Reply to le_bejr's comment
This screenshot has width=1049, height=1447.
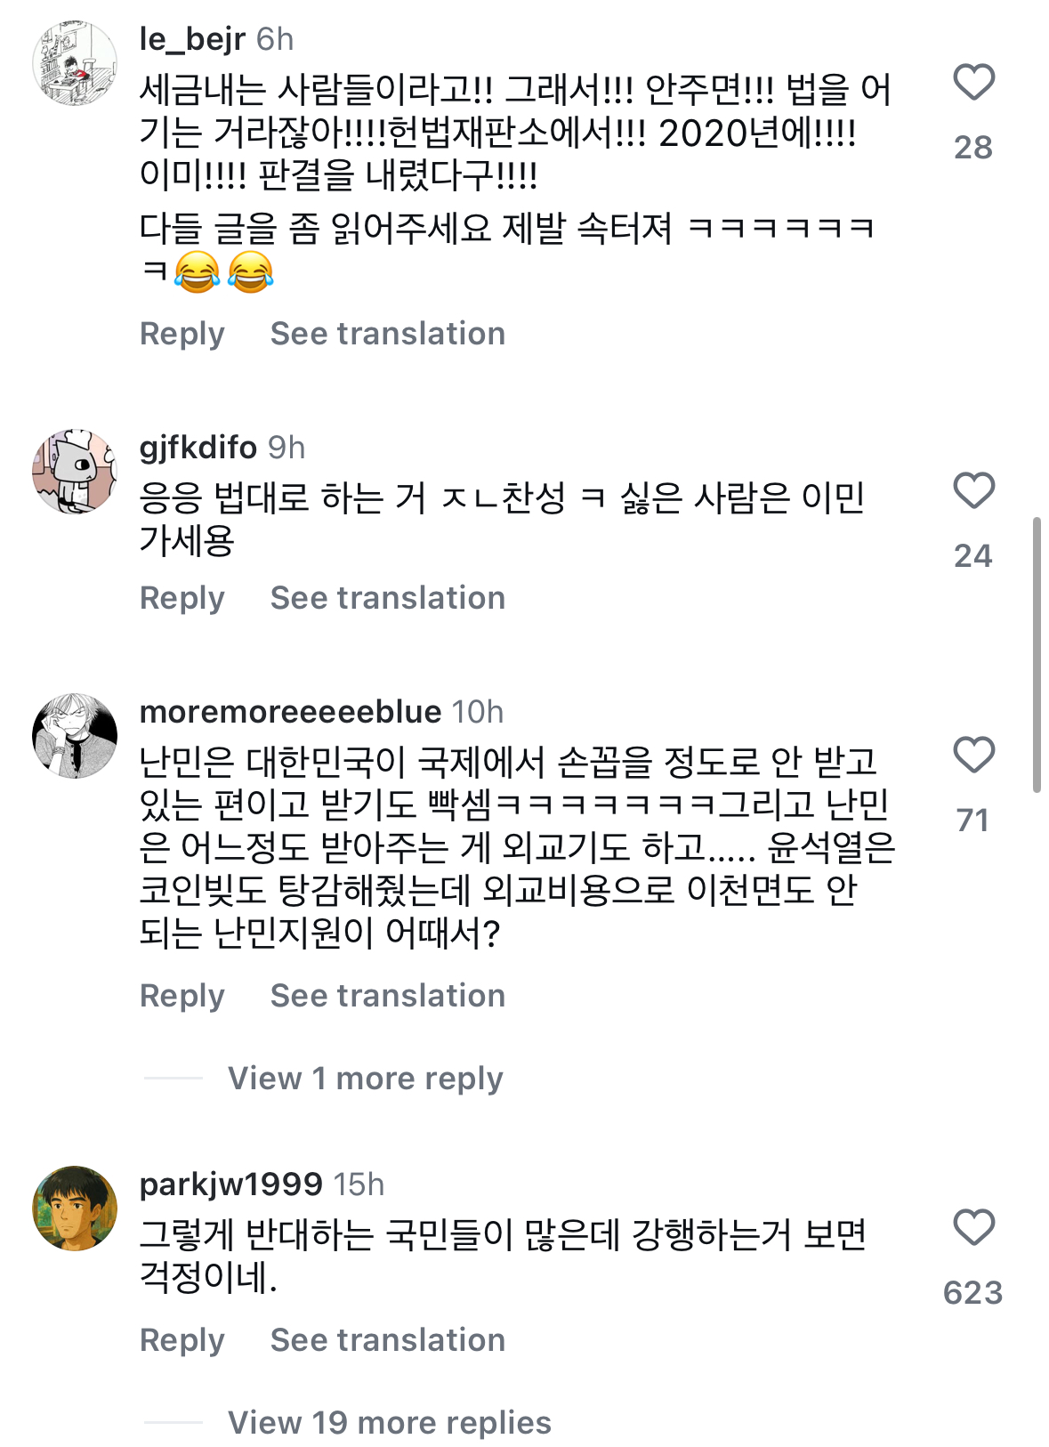(182, 334)
